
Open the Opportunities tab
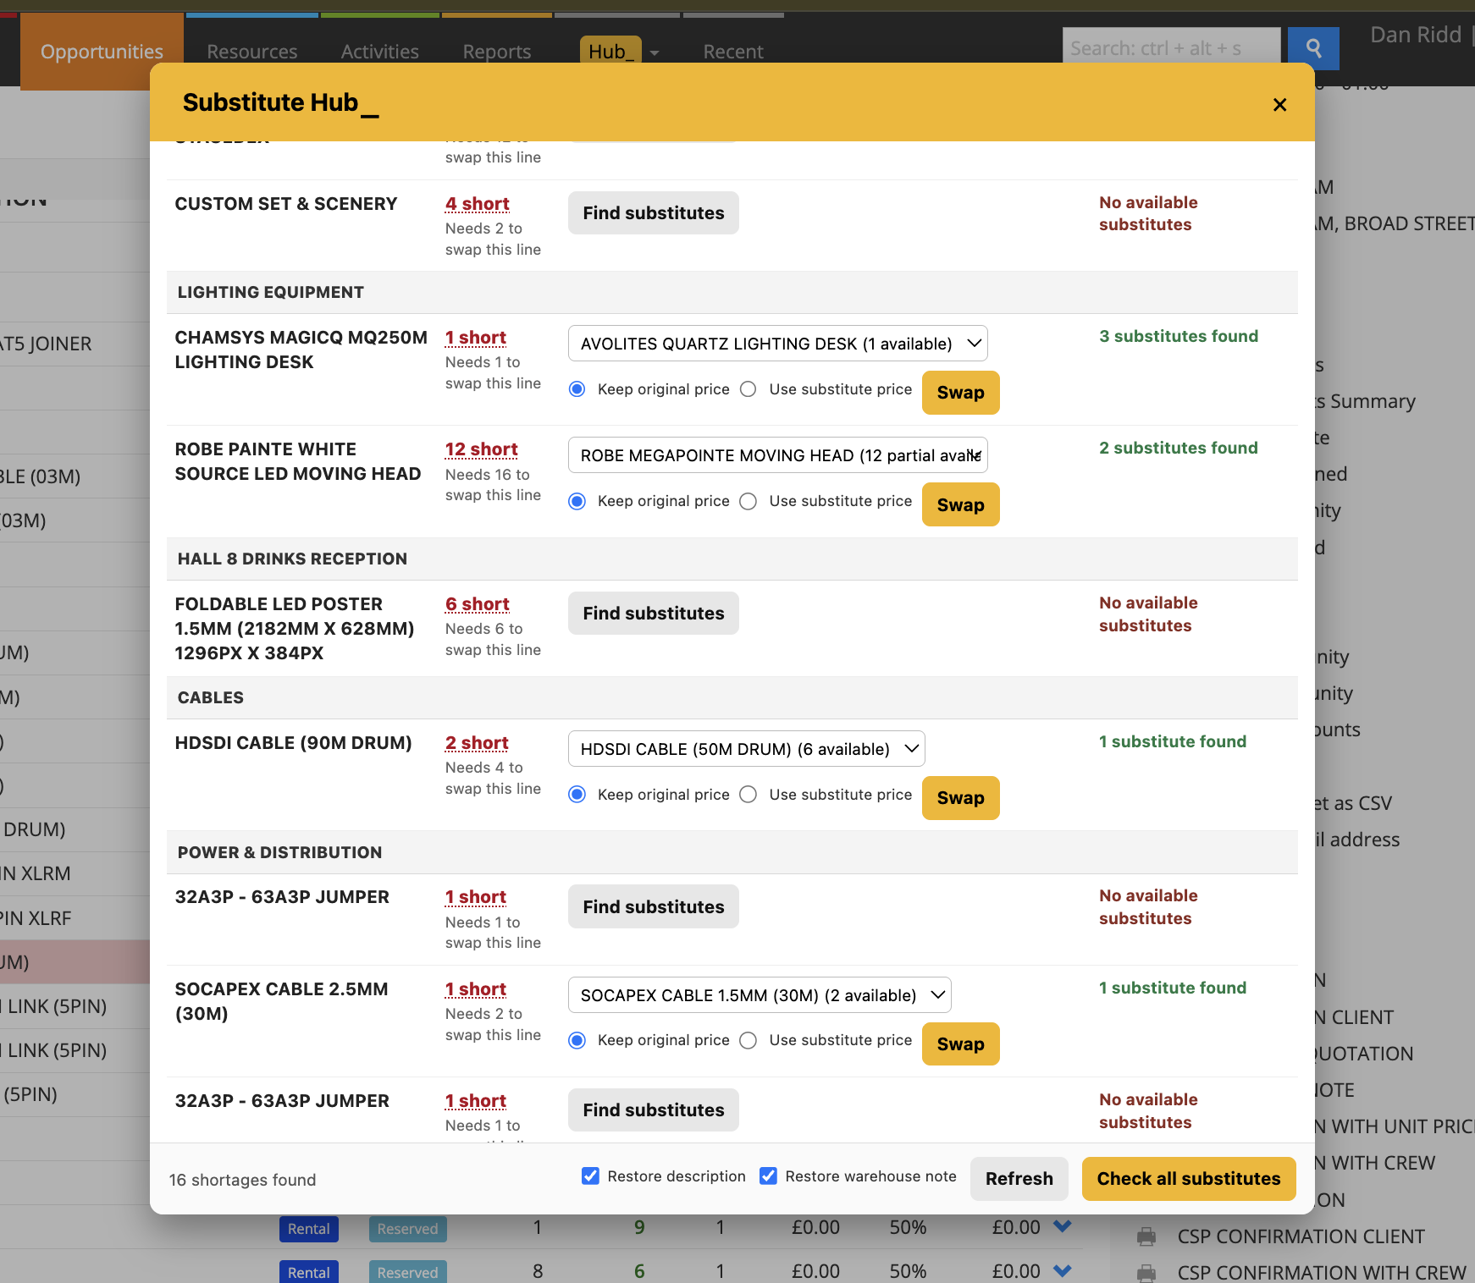click(x=102, y=52)
